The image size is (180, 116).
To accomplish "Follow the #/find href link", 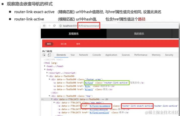I will 89,83.
